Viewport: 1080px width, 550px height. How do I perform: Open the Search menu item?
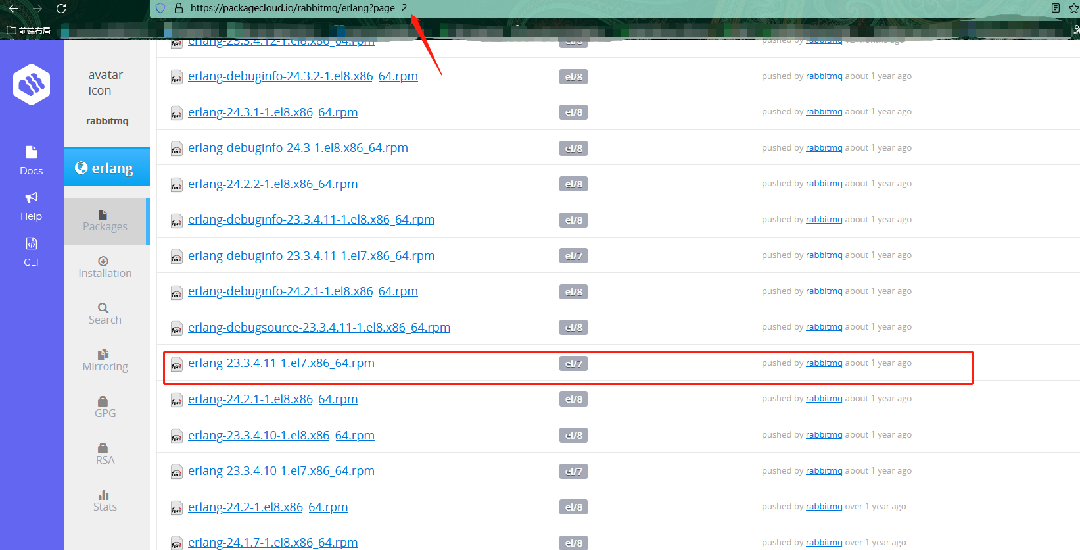pos(105,314)
